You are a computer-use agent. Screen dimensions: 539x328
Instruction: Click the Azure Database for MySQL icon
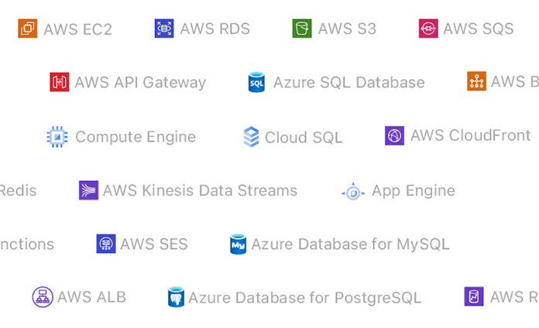click(239, 244)
